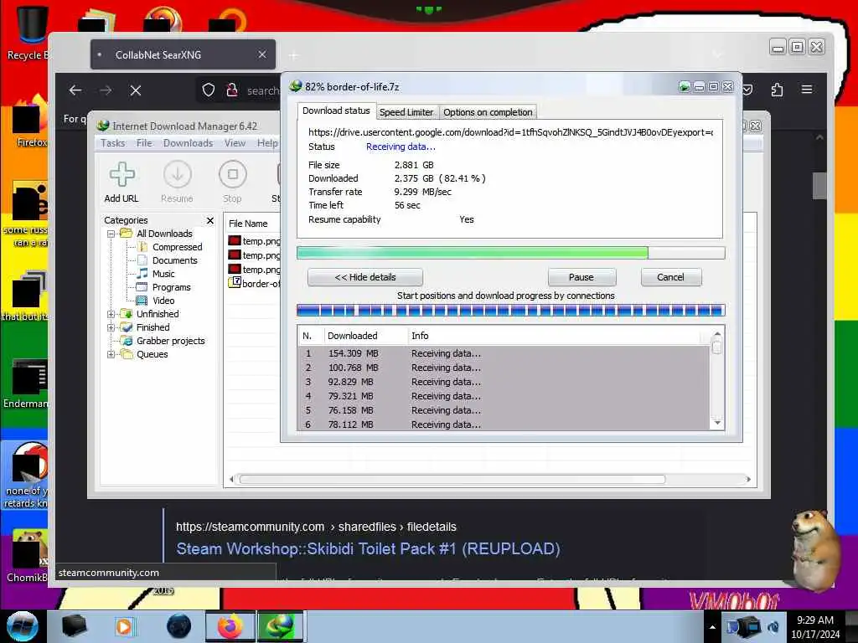Open a new Firefox tab with plus

point(294,55)
